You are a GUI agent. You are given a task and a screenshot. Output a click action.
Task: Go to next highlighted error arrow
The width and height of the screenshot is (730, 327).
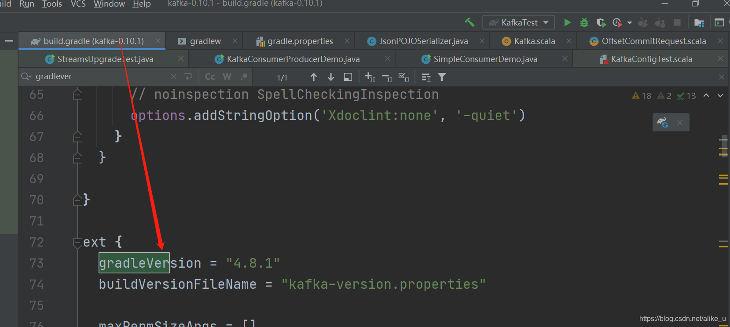(720, 95)
